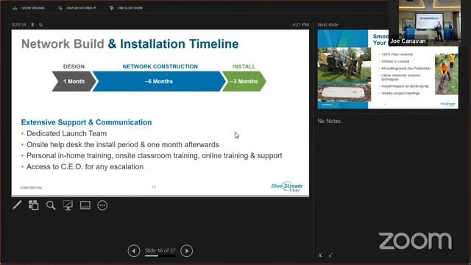Black out the slide show screen

tap(68, 205)
